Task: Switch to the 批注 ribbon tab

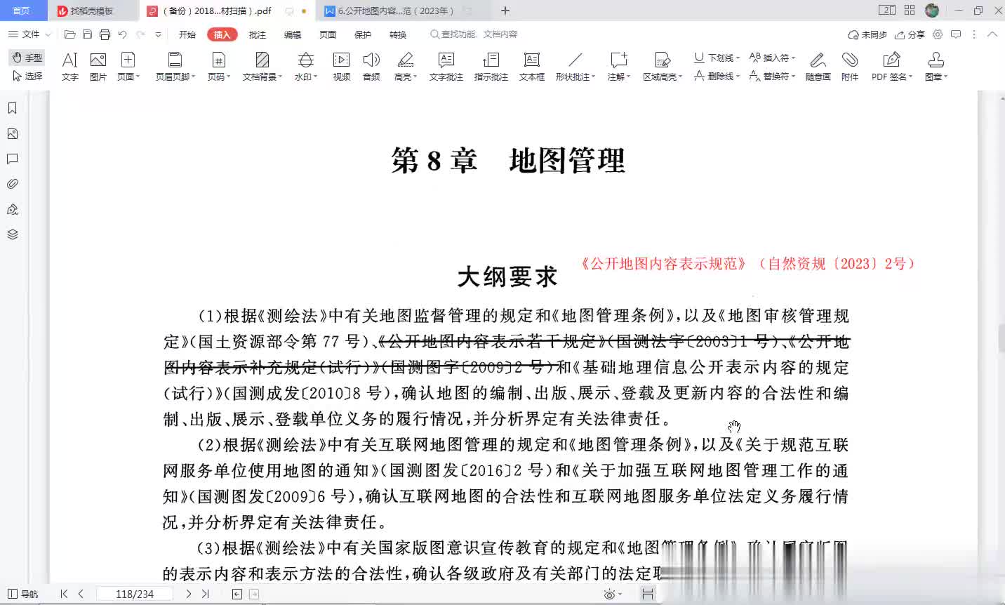Action: (258, 34)
